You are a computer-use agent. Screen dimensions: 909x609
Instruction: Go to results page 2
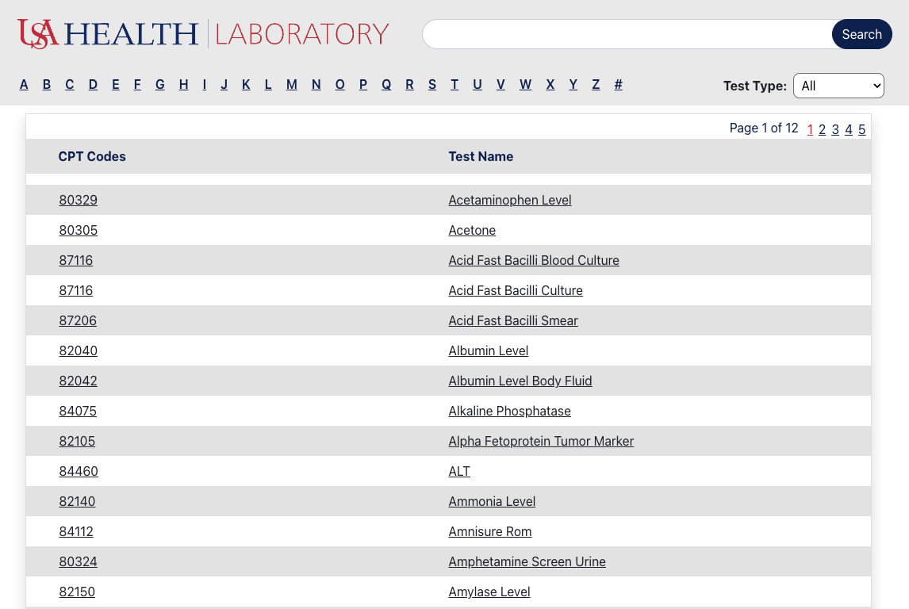pyautogui.click(x=823, y=129)
